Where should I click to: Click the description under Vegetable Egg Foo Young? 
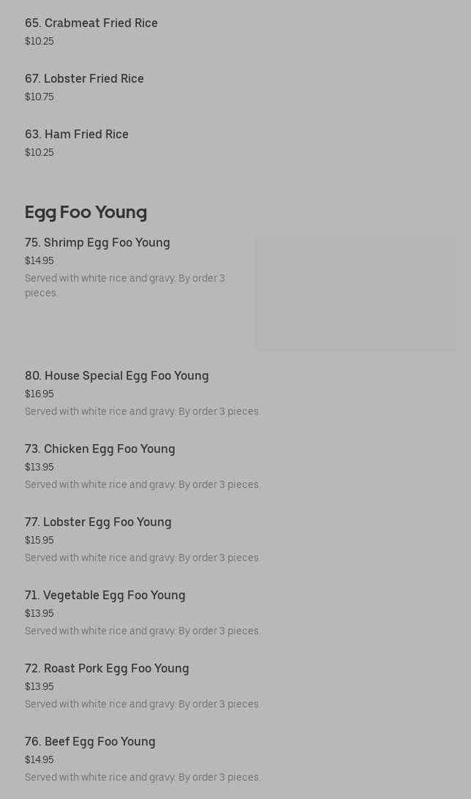(143, 631)
